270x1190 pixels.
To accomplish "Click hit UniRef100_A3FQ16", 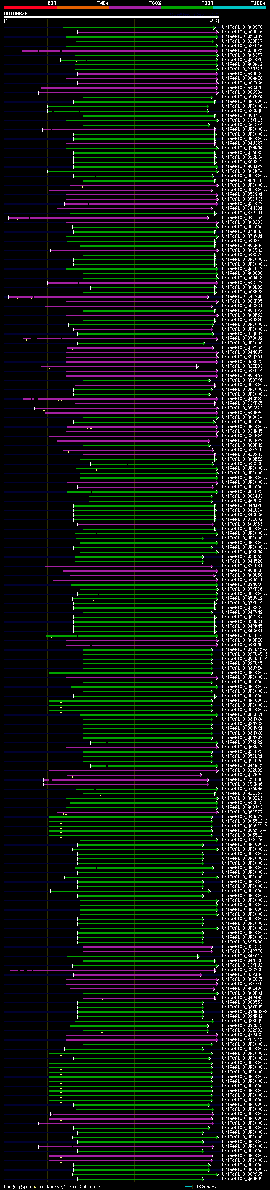I will tap(242, 46).
